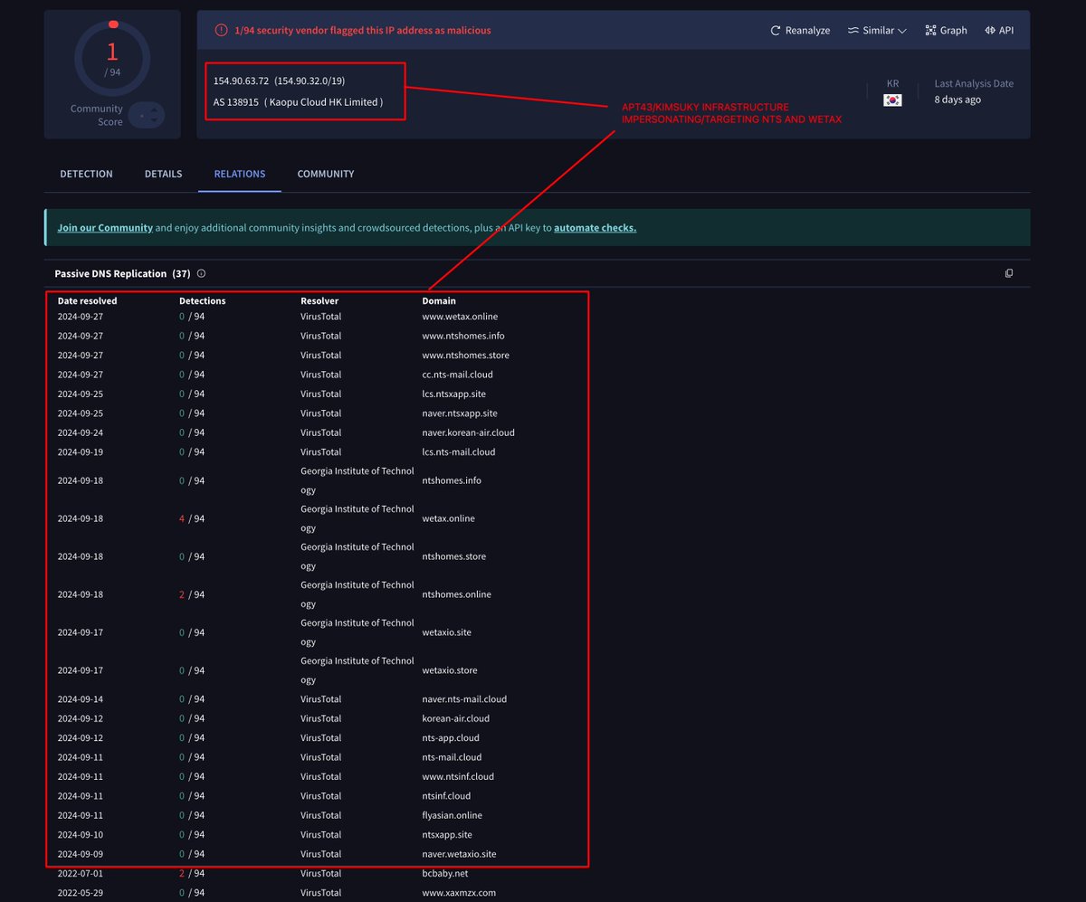
Task: Switch to the DETECTION tab
Action: 86,174
